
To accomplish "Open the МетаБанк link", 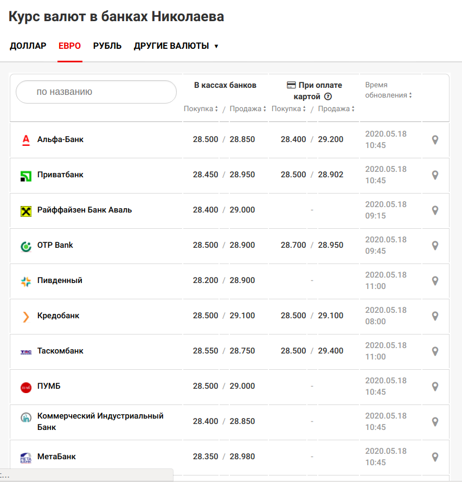I will pos(56,457).
